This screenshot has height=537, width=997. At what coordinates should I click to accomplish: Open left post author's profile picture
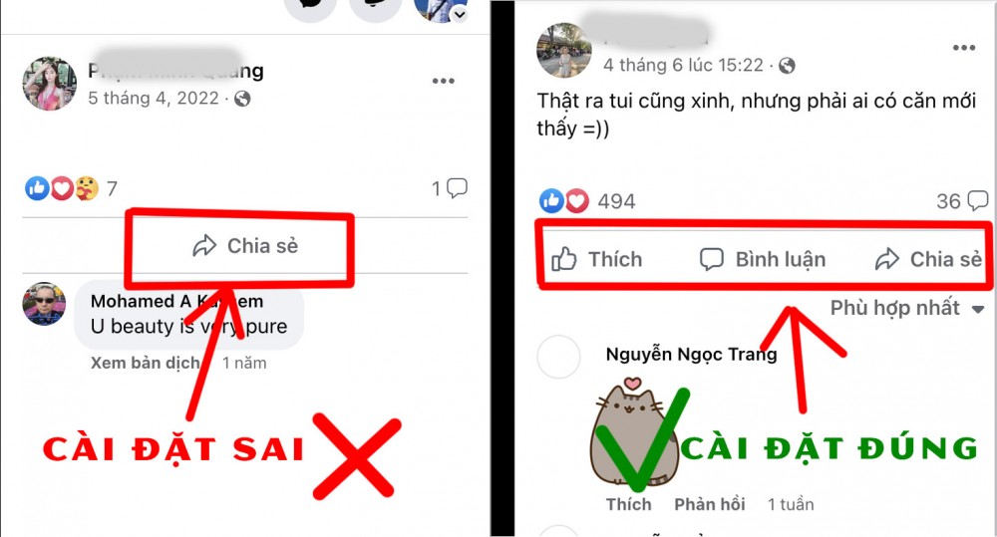[50, 84]
